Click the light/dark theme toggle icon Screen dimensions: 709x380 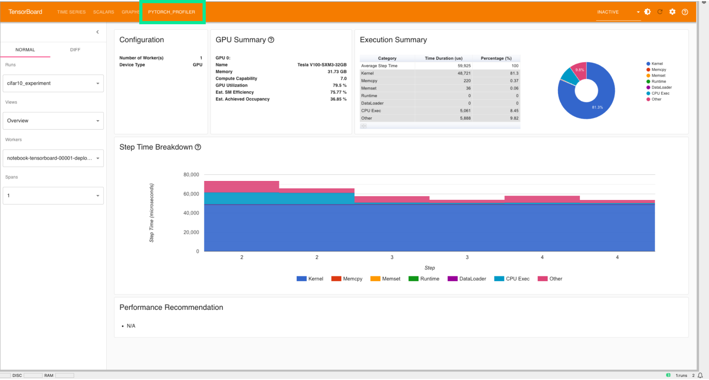point(647,12)
